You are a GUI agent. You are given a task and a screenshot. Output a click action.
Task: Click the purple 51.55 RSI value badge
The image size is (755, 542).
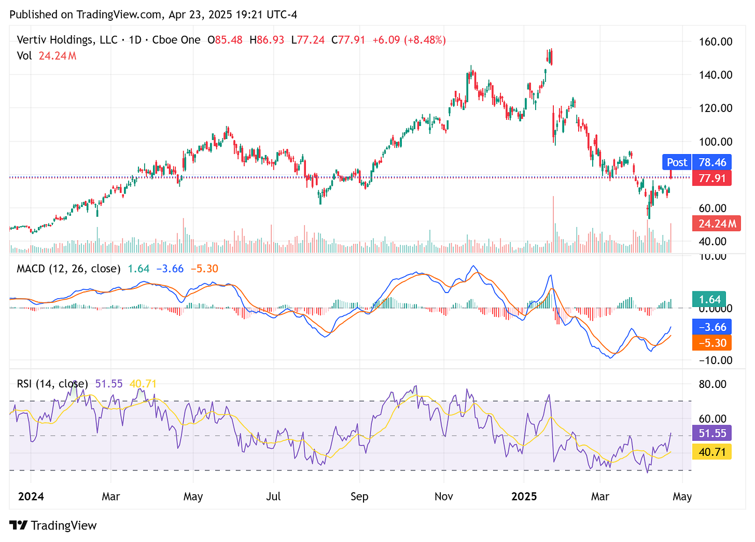coord(711,433)
